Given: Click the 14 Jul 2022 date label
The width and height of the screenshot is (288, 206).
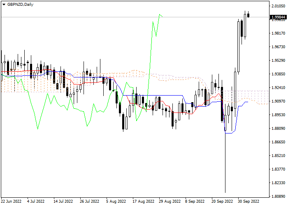Looking at the screenshot, I should click(x=63, y=201).
